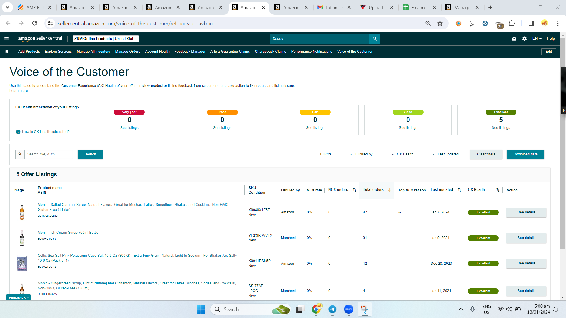Open the Settings gear icon
Viewport: 566px width, 318px height.
pyautogui.click(x=524, y=39)
